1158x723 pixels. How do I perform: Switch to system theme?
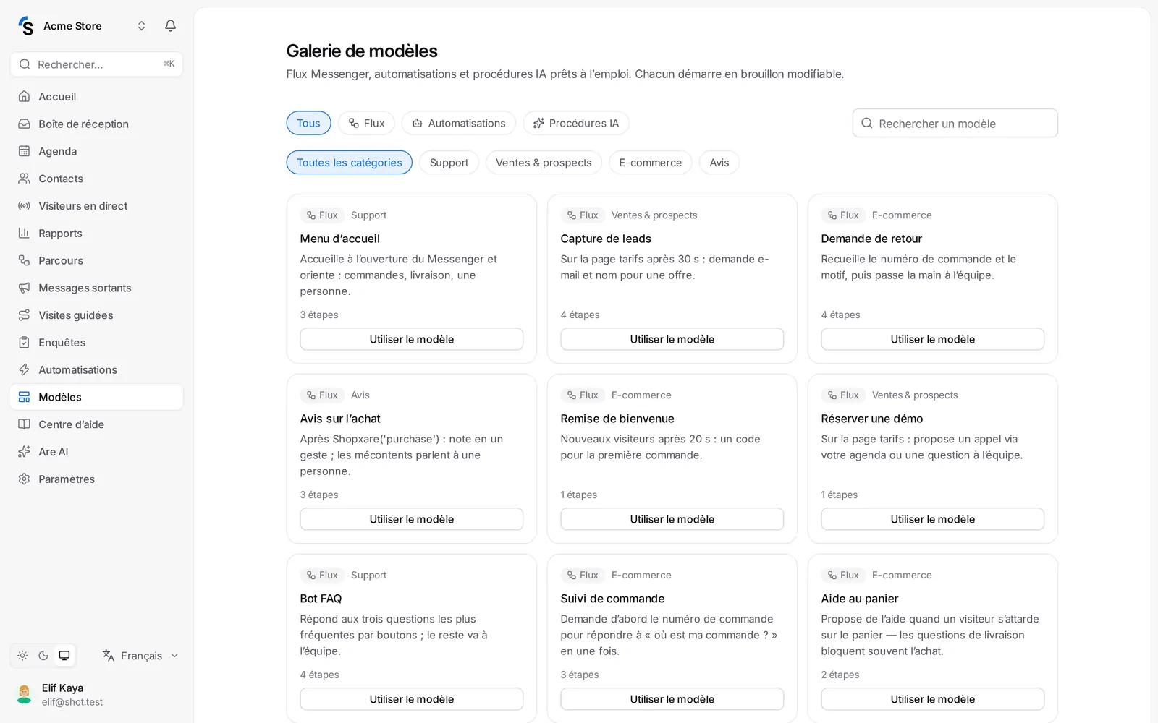(64, 656)
